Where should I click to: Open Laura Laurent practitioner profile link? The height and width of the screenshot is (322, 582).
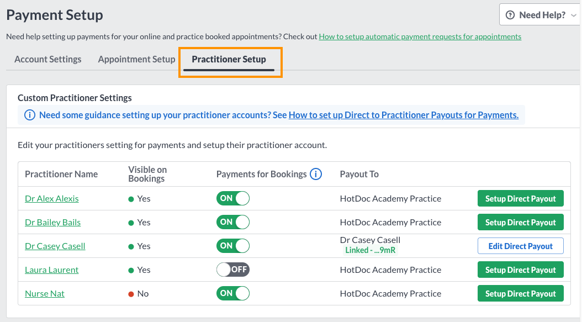(51, 270)
